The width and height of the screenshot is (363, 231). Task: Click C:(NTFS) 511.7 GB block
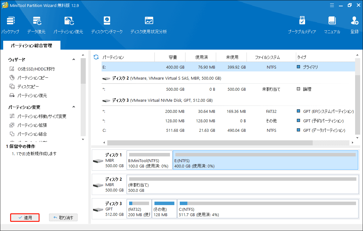point(268,209)
